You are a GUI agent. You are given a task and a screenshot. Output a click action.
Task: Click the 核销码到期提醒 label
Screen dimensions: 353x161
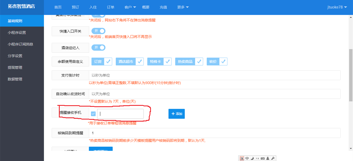click(x=71, y=133)
